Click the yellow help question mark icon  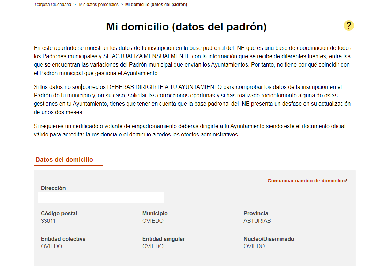pos(349,25)
